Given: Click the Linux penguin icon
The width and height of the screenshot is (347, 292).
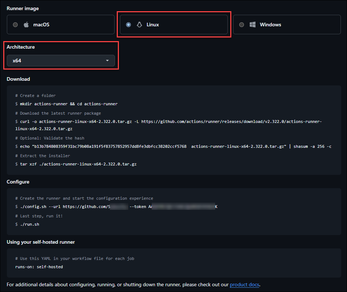Looking at the screenshot, I should tap(139, 25).
